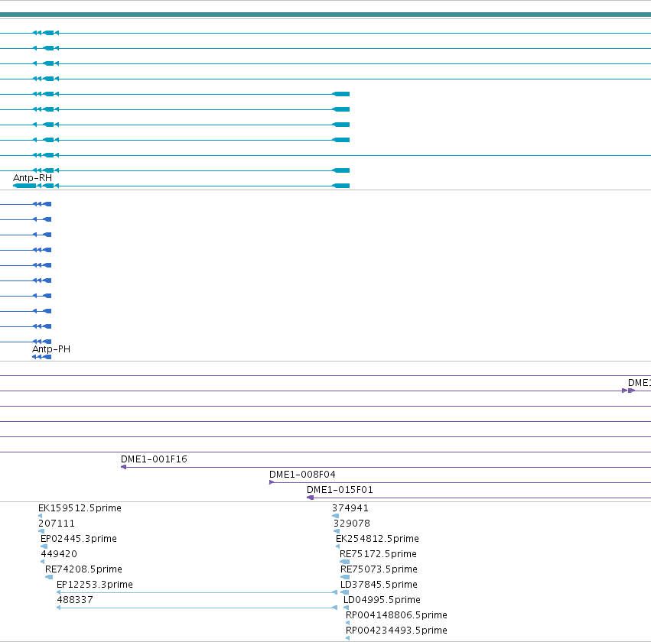Select the Antp-PH label
Screen dimensions: 651x642
tap(51, 349)
